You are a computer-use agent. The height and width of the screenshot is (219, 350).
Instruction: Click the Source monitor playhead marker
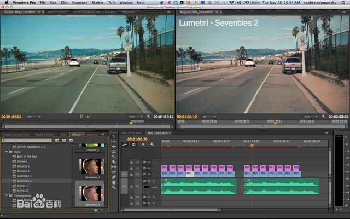[x=131, y=123]
